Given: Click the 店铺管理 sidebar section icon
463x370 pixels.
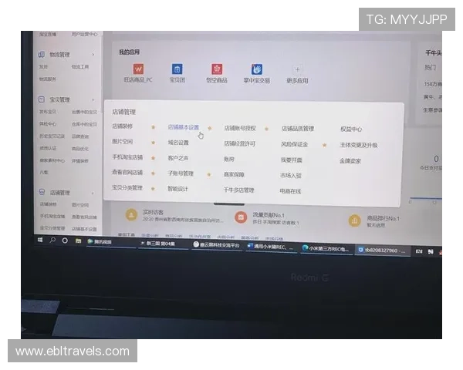Looking at the screenshot, I should click(42, 192).
